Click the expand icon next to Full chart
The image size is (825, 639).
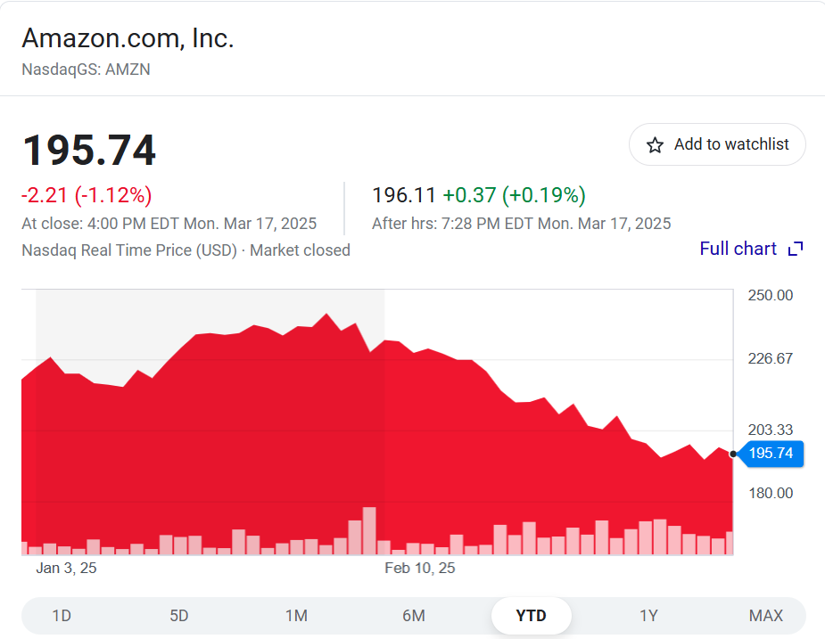pos(796,249)
